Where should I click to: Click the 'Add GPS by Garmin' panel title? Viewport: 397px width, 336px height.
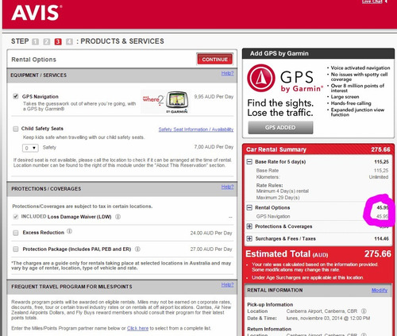pyautogui.click(x=279, y=53)
